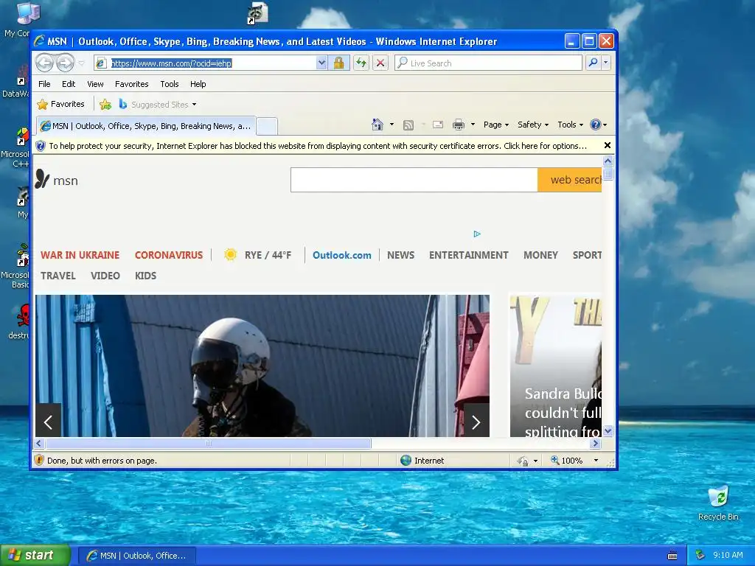755x566 pixels.
Task: Click the script error warning status icon
Action: point(40,460)
